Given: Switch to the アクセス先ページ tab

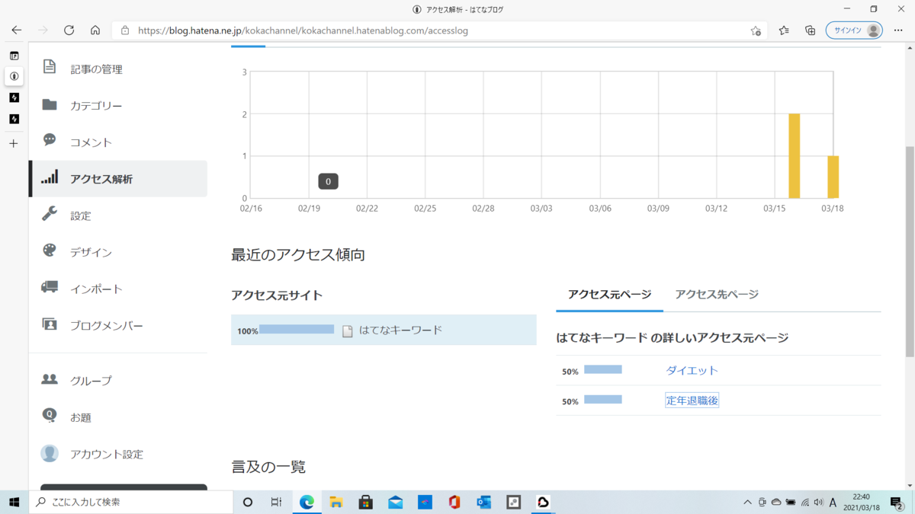Looking at the screenshot, I should tap(717, 295).
